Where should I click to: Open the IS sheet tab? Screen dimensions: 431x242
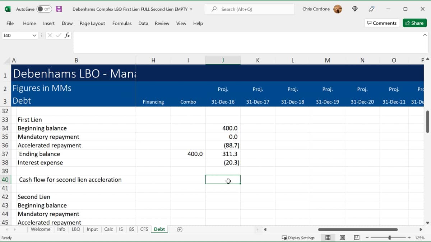(121, 229)
